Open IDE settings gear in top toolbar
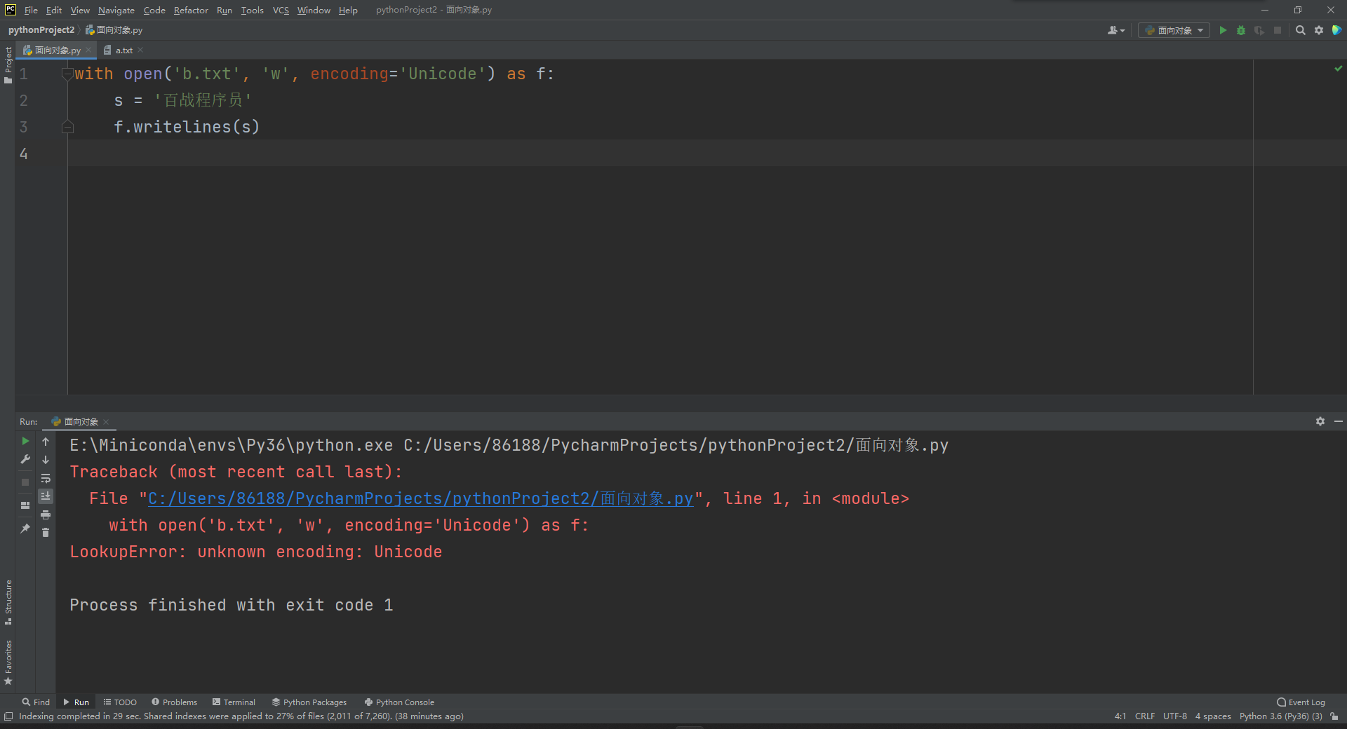 pos(1319,30)
